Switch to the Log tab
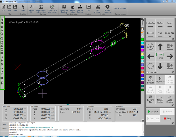 click(4, 124)
